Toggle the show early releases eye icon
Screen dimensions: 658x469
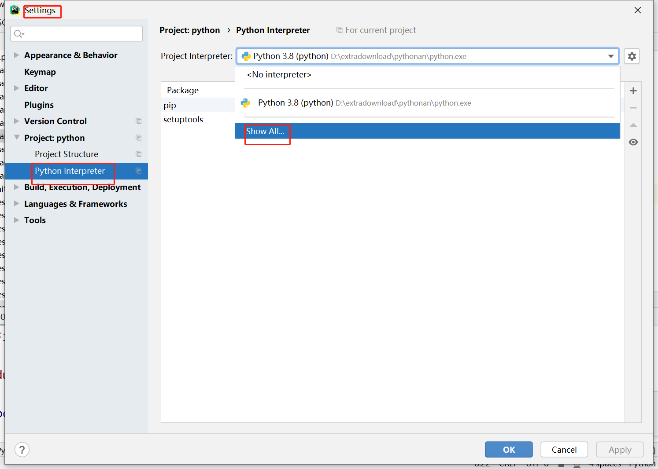coord(633,142)
